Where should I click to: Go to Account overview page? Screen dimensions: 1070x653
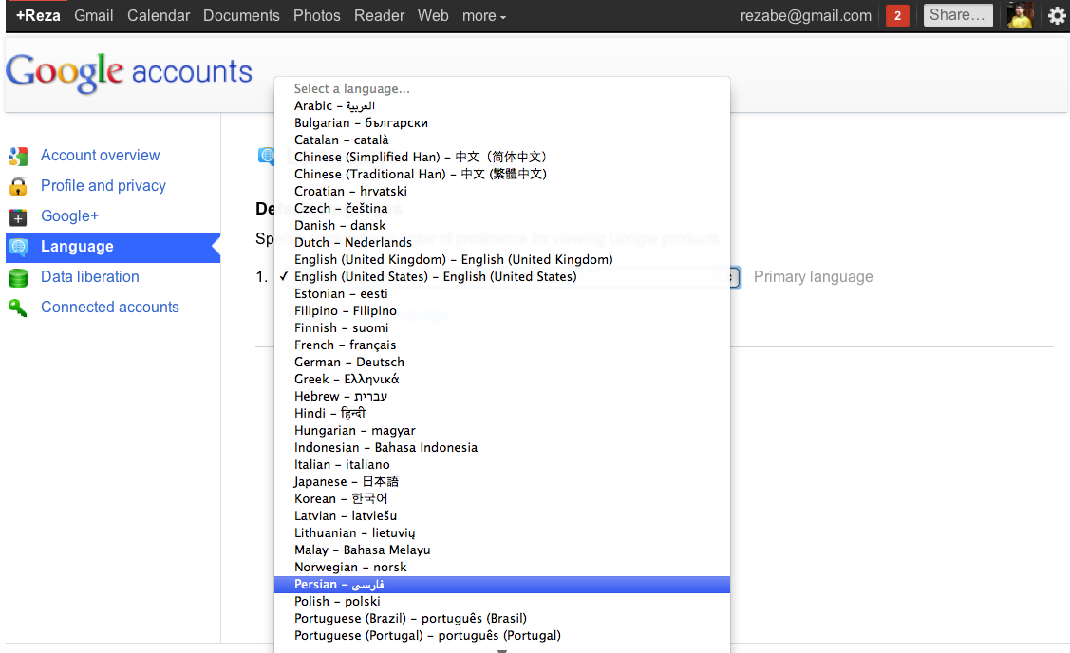click(x=101, y=156)
